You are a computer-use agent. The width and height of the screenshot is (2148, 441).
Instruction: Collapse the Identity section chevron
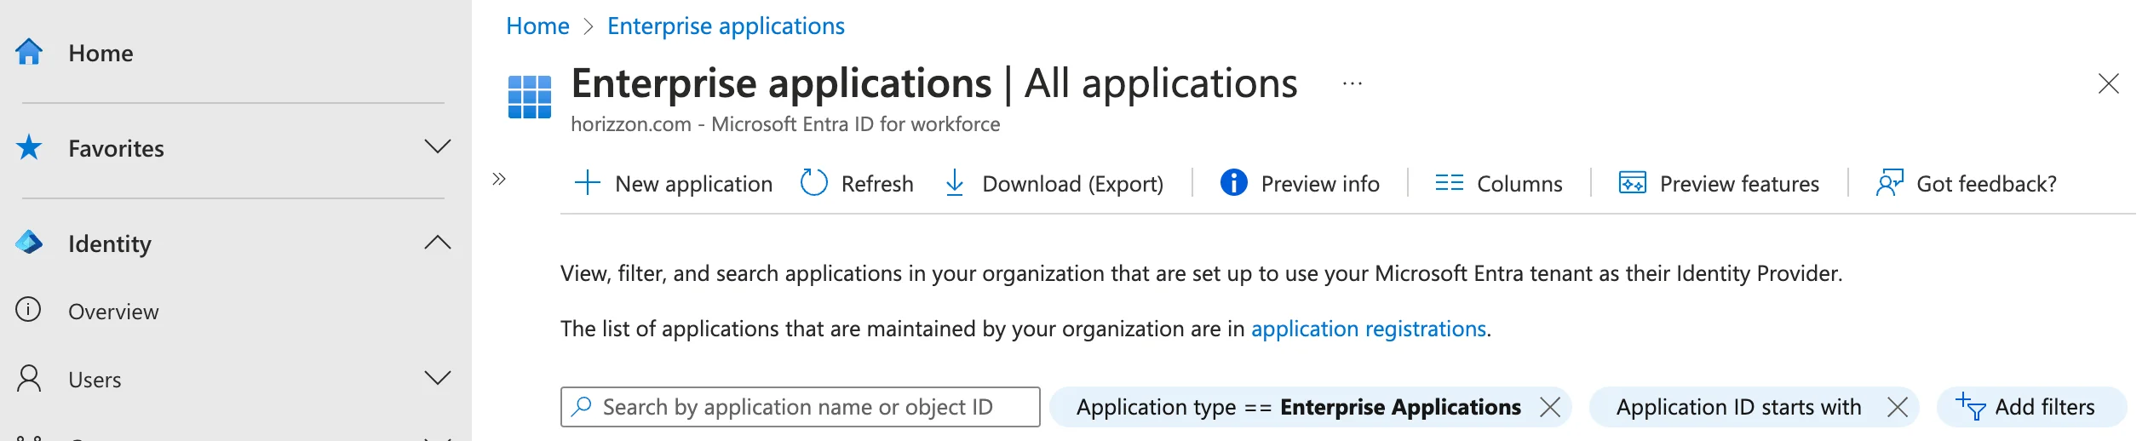438,242
